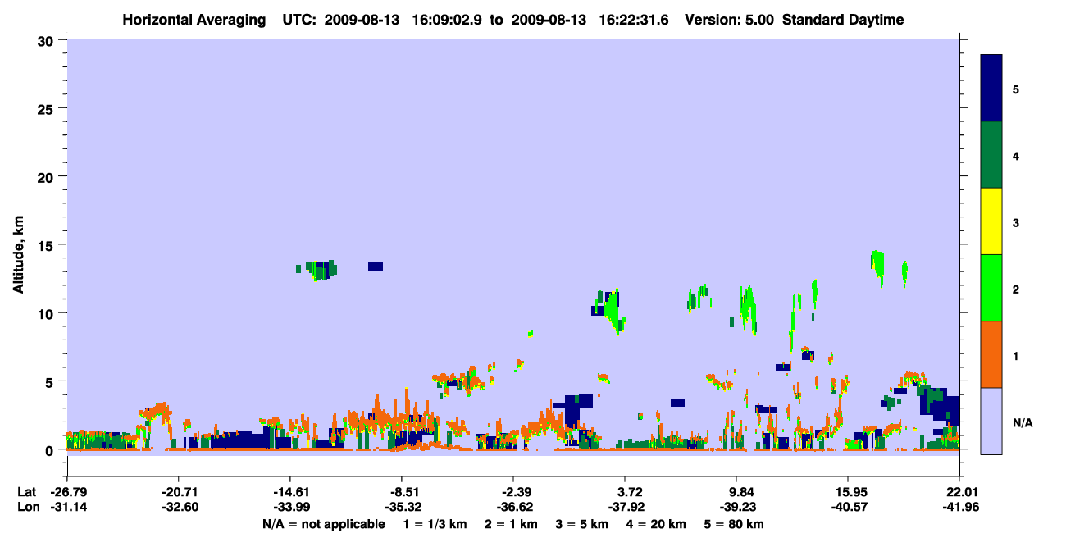Click the '3 = 5 km' legend text

[x=583, y=524]
